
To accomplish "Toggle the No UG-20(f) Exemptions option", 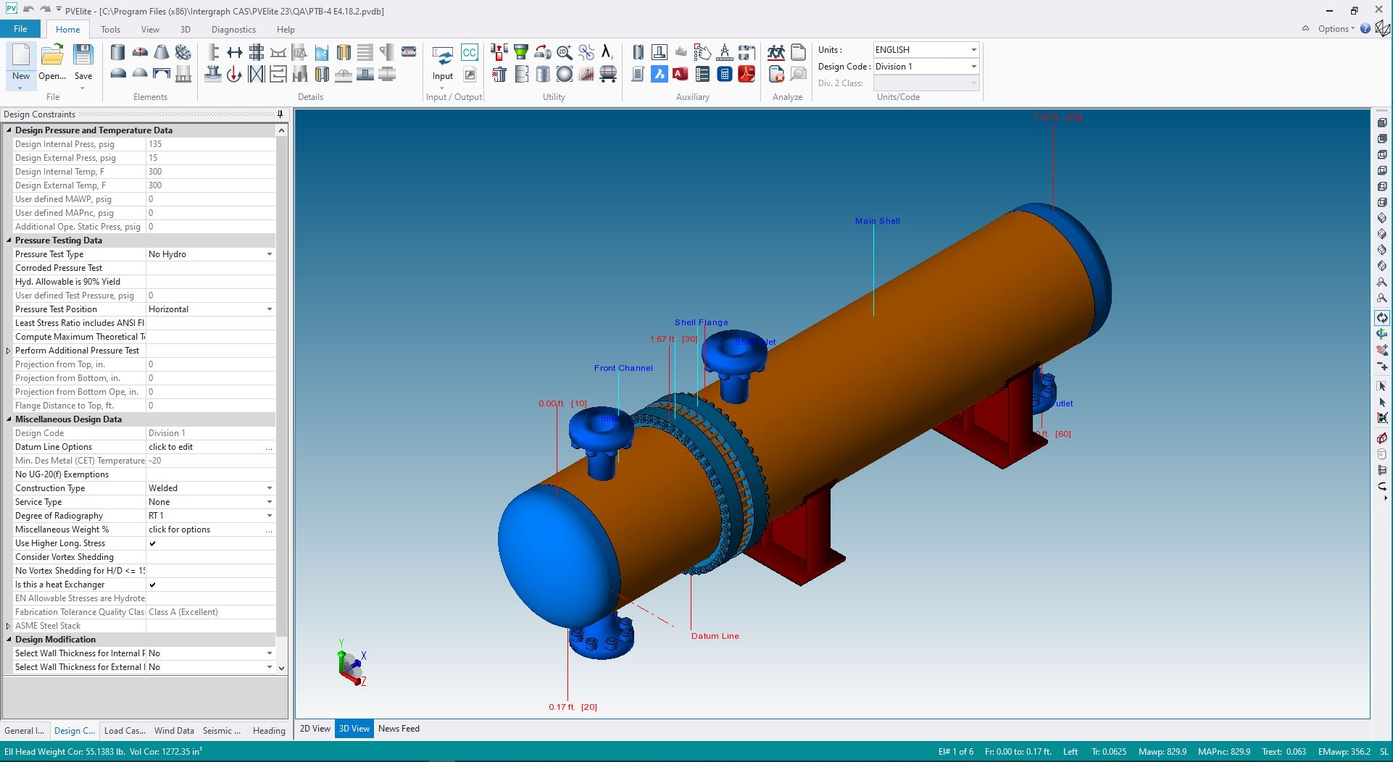I will pos(210,474).
